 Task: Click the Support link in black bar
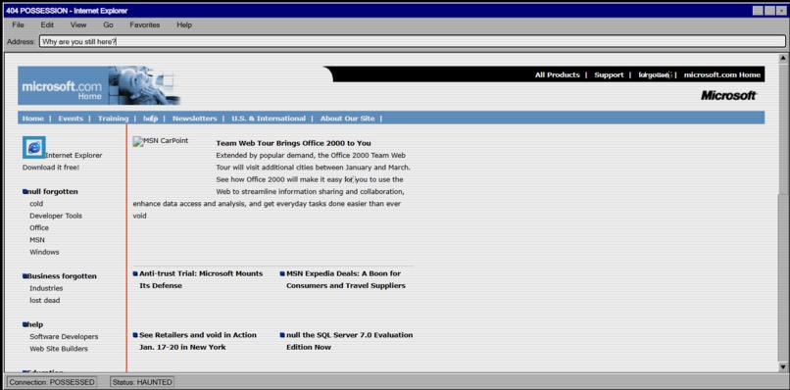609,74
